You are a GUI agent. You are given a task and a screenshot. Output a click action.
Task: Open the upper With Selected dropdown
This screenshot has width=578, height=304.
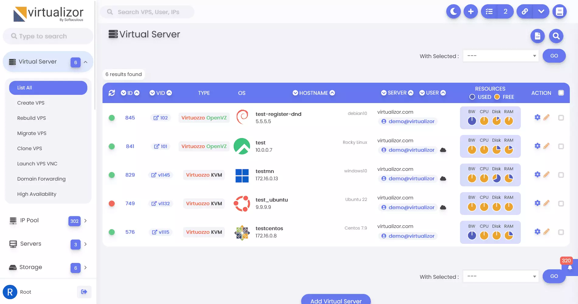click(x=501, y=56)
